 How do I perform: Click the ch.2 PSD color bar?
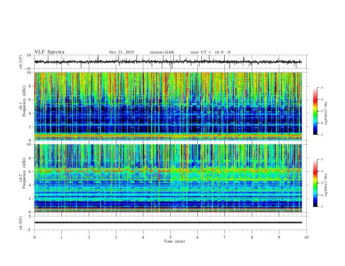[x=315, y=183]
